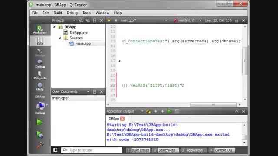278x156 pixels.
Task: Collapse the Application Output pane
Action: point(236,111)
